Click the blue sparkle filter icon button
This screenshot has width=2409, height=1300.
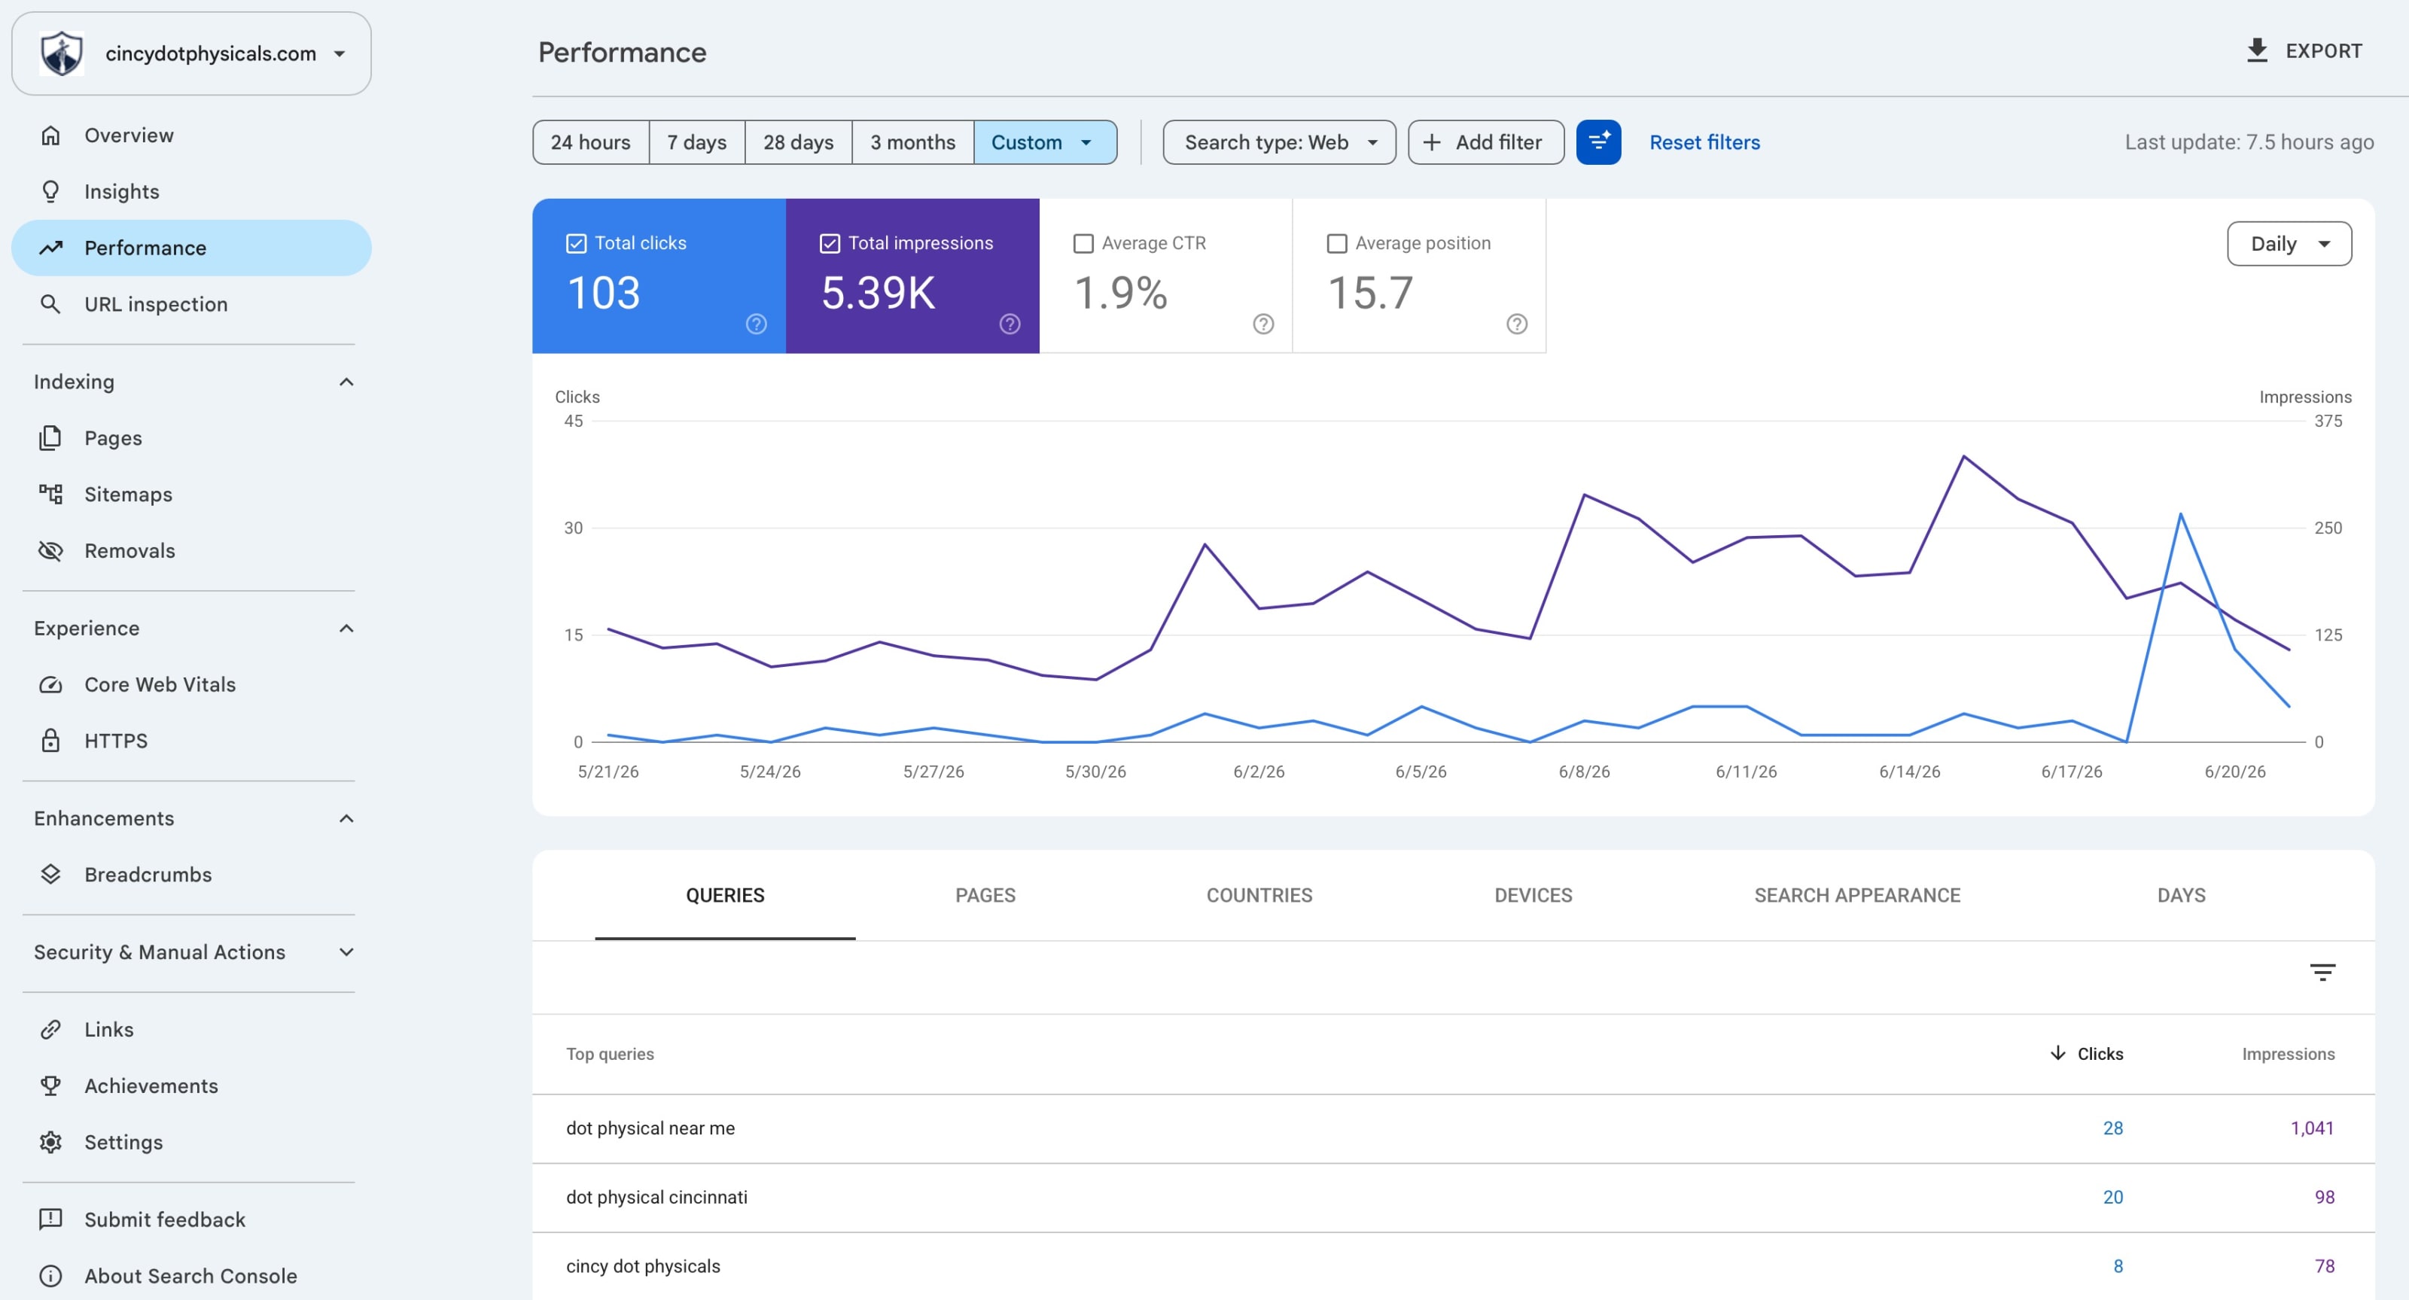click(1598, 142)
